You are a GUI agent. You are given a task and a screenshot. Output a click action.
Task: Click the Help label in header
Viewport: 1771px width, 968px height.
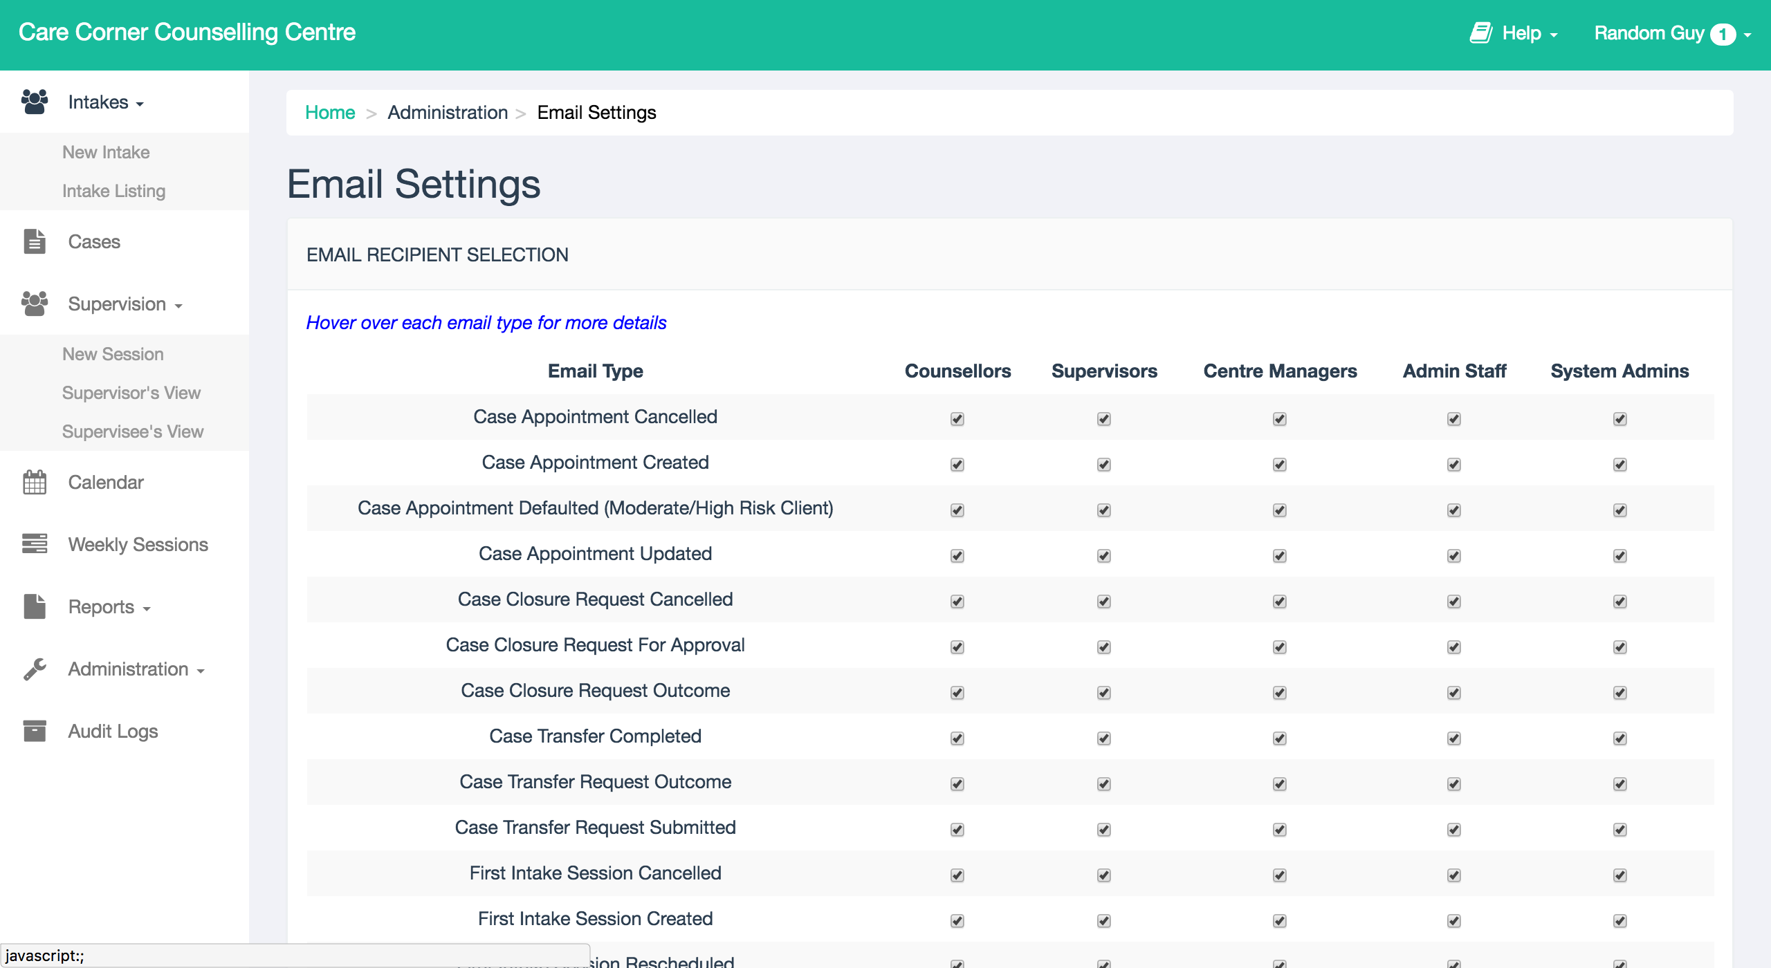(1521, 33)
